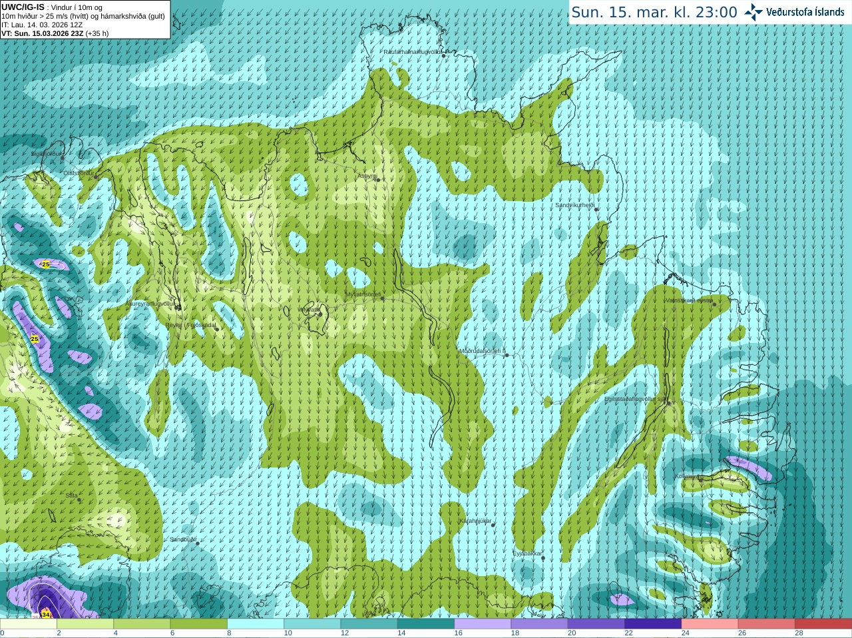Select the Reykir í Fnjóskadal station marker
This screenshot has height=638, width=852.
point(217,329)
